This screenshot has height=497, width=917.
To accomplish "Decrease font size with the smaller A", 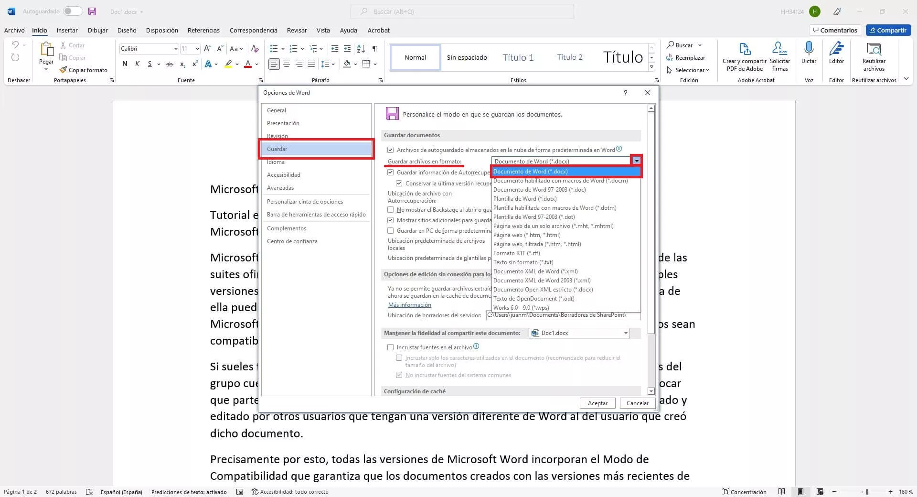I will tap(220, 48).
